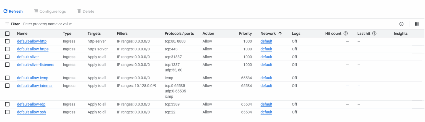Click the Targets column header

[94, 34]
